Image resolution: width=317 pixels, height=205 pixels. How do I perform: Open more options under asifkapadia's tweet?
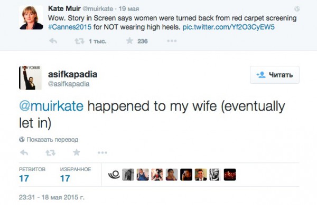point(102,153)
